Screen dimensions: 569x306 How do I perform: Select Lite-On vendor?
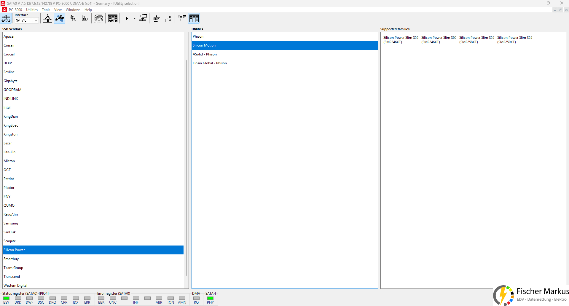[x=93, y=152]
